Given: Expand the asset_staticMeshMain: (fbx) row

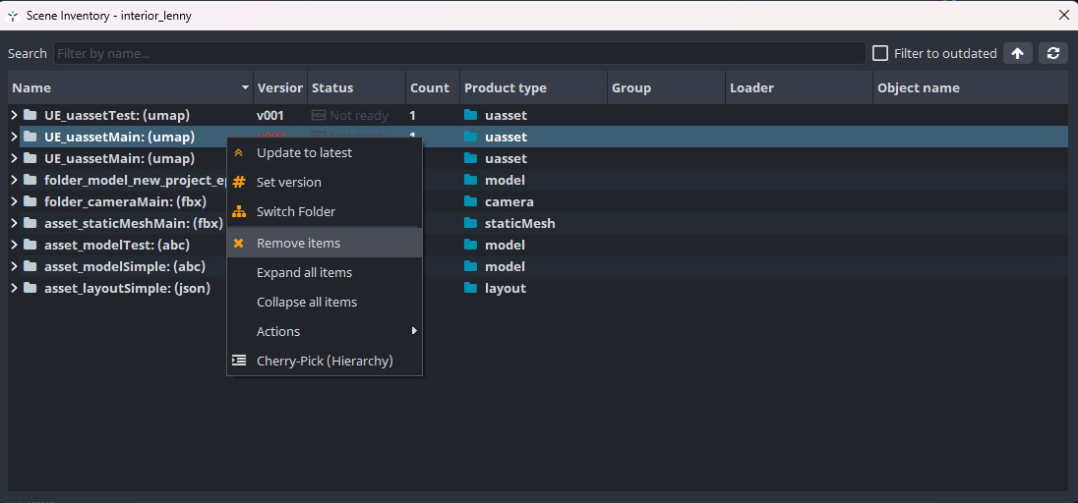Looking at the screenshot, I should pos(13,223).
